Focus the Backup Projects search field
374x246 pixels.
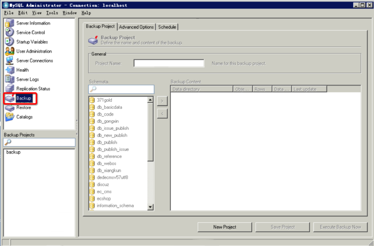(x=39, y=142)
